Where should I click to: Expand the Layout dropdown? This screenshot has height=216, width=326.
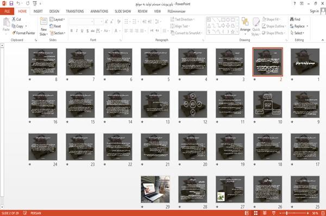click(57, 19)
